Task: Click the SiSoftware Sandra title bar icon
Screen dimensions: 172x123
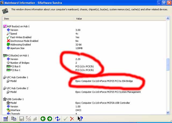Action: coord(2,3)
